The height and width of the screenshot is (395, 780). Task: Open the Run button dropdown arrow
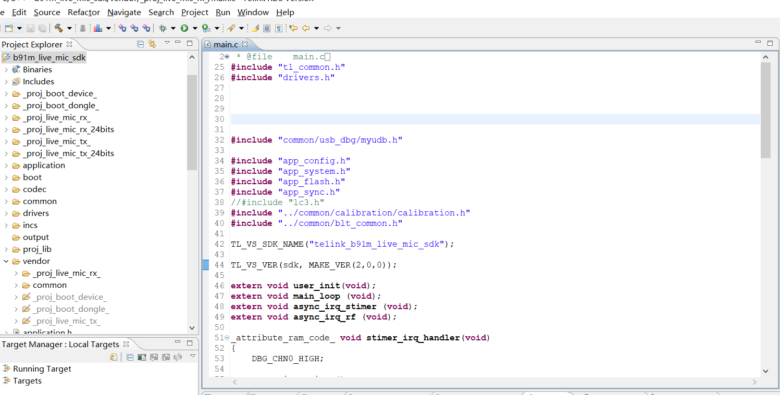[195, 28]
